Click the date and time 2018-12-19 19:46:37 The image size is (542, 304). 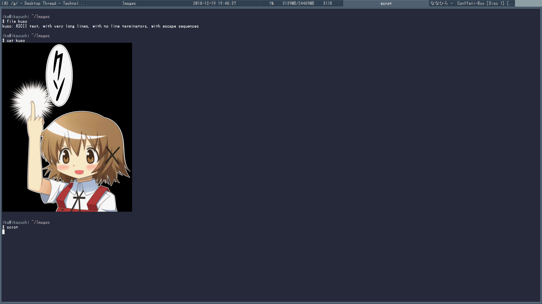[x=215, y=3]
